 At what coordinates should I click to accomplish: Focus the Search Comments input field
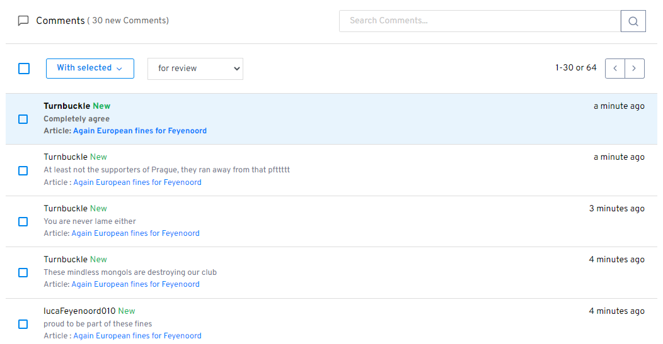480,21
